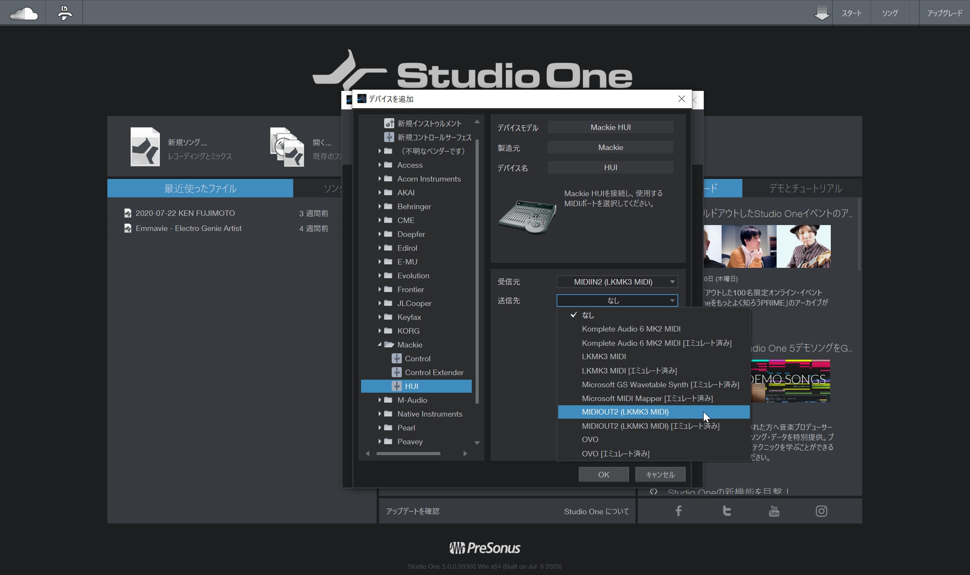
Task: Click the 送信先 dropdown arrow
Action: pyautogui.click(x=672, y=300)
